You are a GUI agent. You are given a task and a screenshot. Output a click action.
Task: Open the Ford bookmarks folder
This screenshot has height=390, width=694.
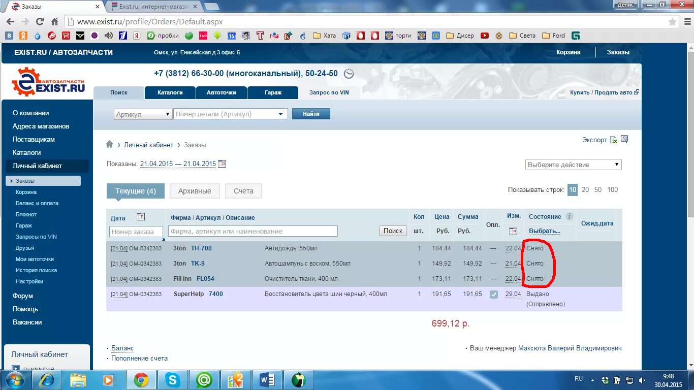coord(553,36)
